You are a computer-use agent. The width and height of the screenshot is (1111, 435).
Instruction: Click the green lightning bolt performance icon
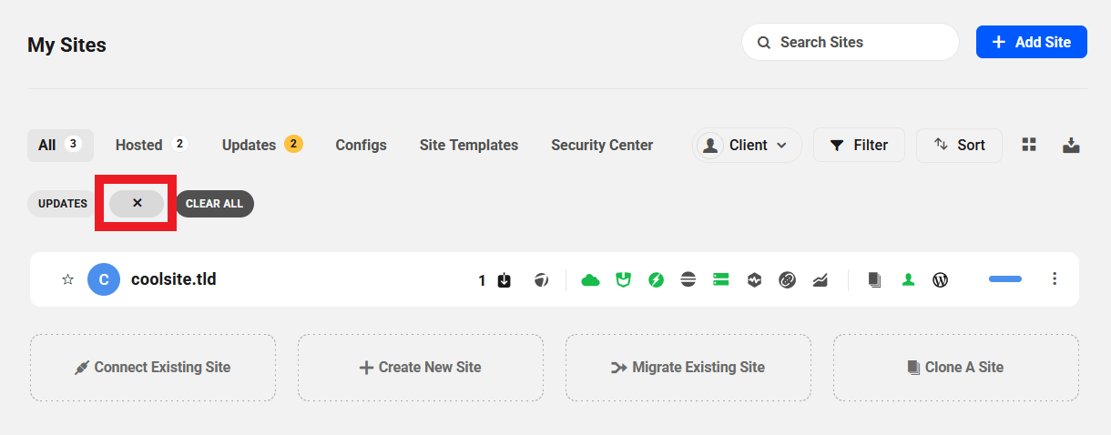pyautogui.click(x=656, y=280)
